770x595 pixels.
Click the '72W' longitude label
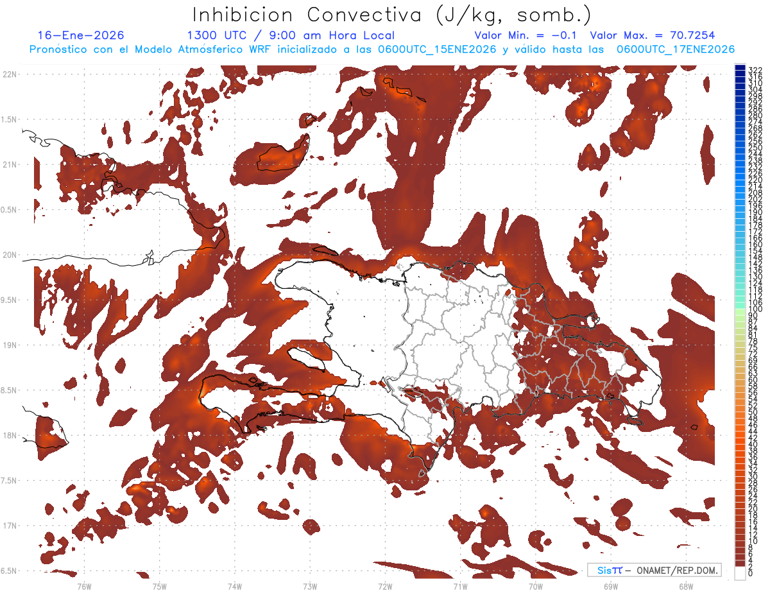(385, 586)
